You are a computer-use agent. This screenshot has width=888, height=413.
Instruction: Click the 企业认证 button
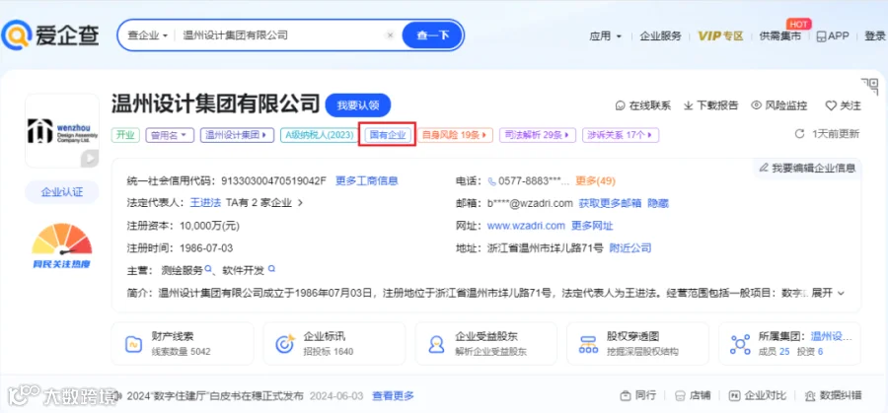click(x=62, y=192)
